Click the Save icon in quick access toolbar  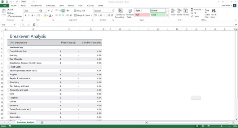pyautogui.click(x=7, y=2)
